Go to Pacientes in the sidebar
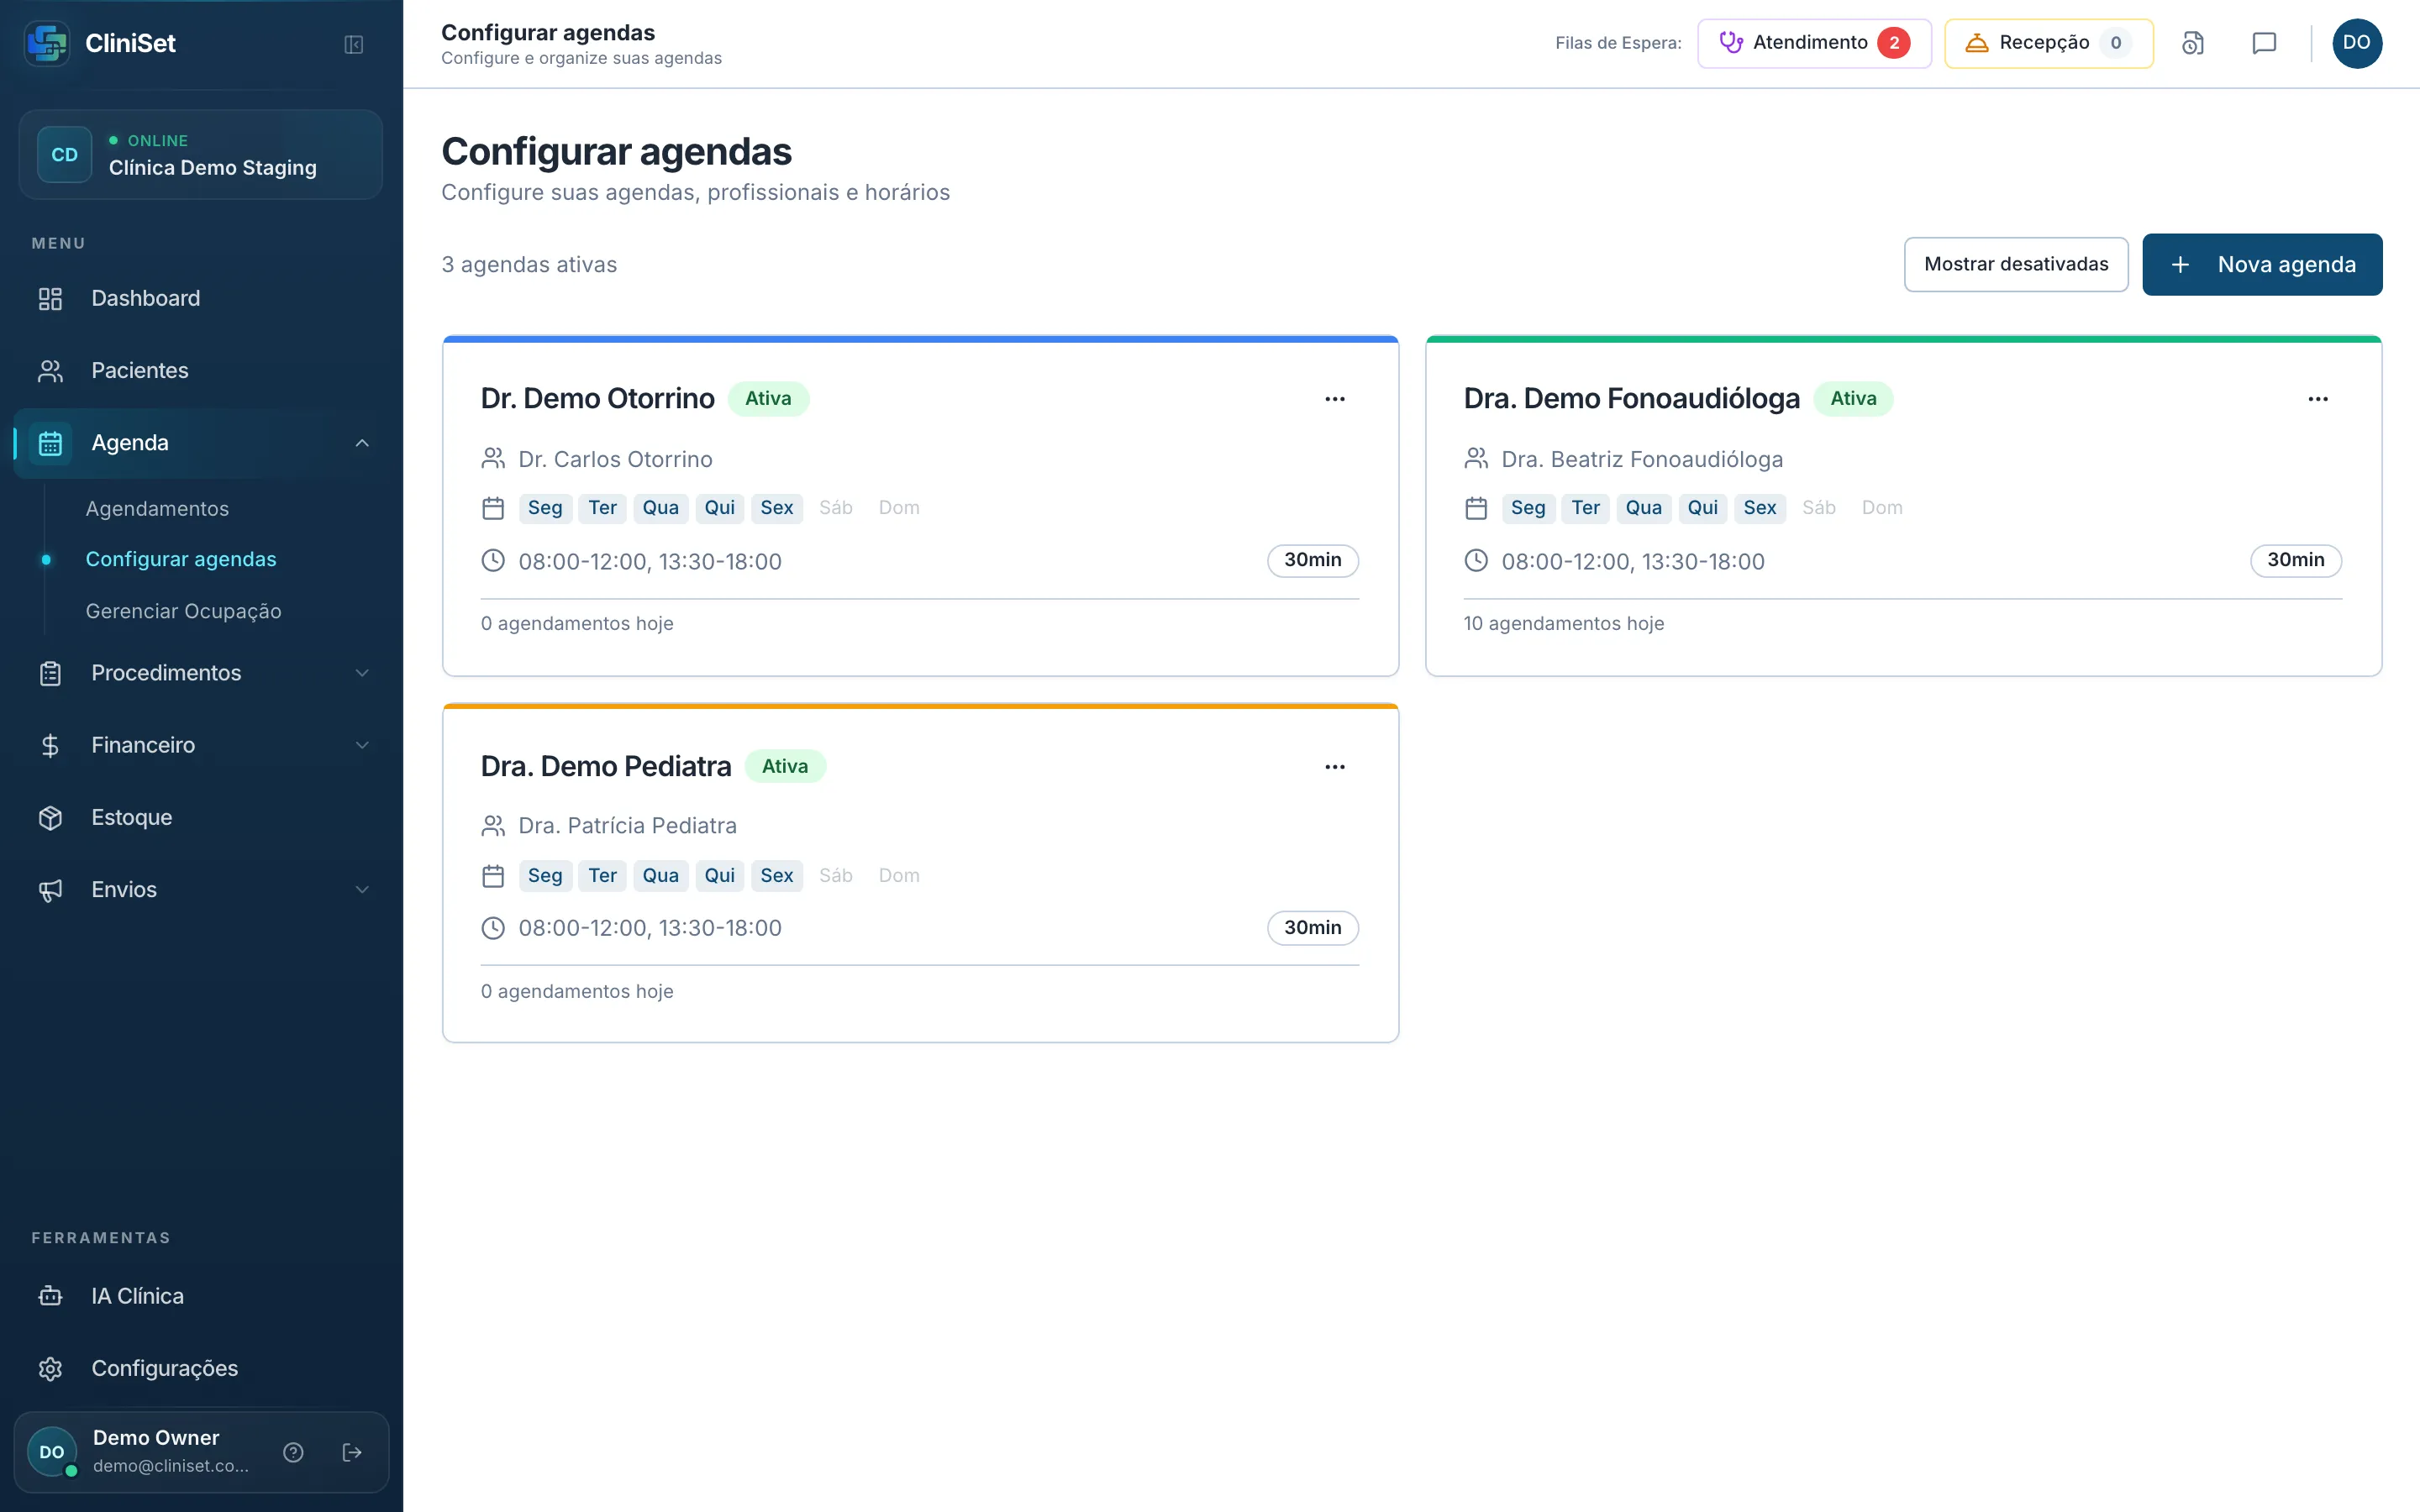The height and width of the screenshot is (1512, 2420). coord(201,370)
